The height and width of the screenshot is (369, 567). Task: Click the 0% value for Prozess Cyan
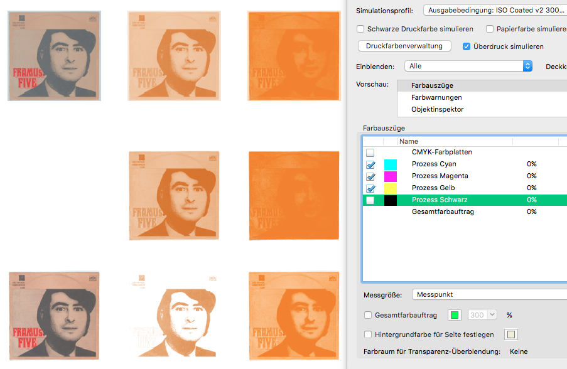coord(532,164)
